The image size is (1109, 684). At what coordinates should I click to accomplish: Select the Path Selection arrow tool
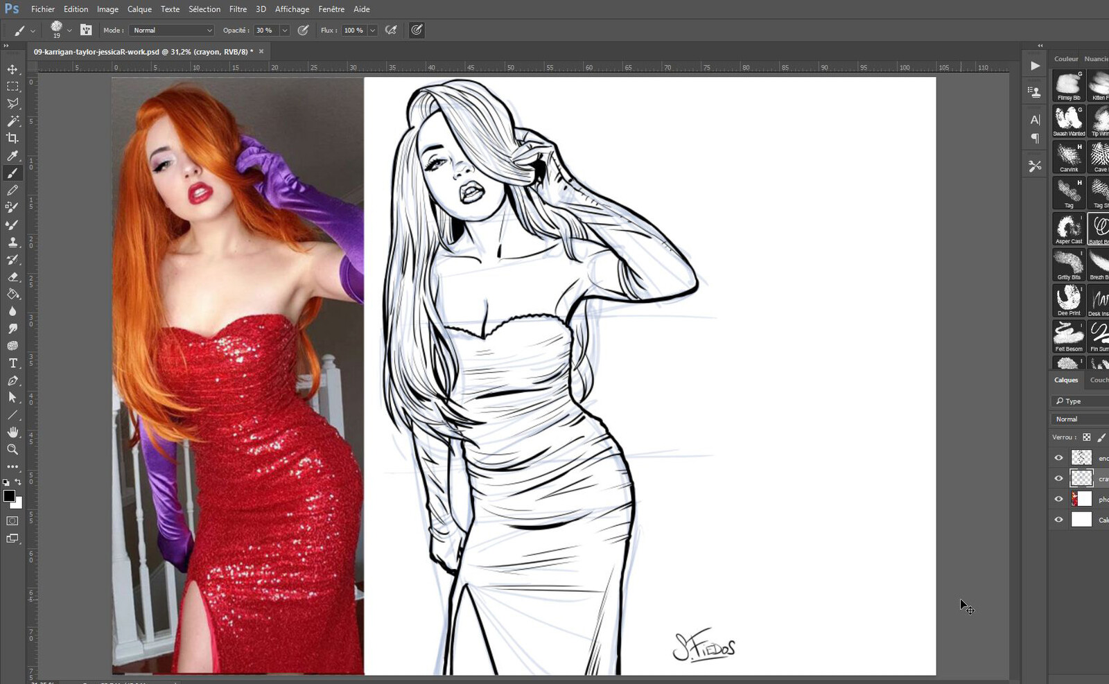[x=12, y=398]
